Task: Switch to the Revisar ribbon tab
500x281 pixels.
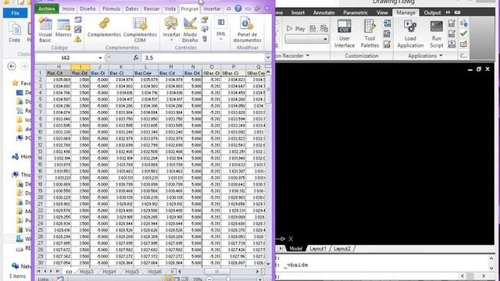Action: pyautogui.click(x=152, y=9)
